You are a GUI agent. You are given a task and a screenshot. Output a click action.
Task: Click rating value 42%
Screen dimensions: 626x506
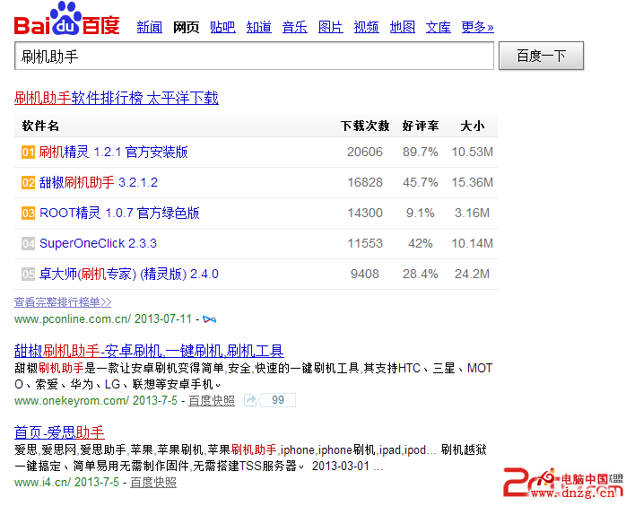[421, 244]
